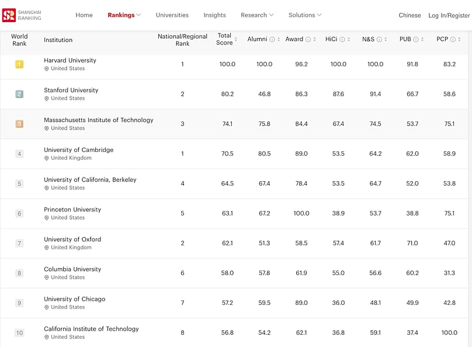
Task: Open the info icon next to Alumni
Action: (x=272, y=39)
